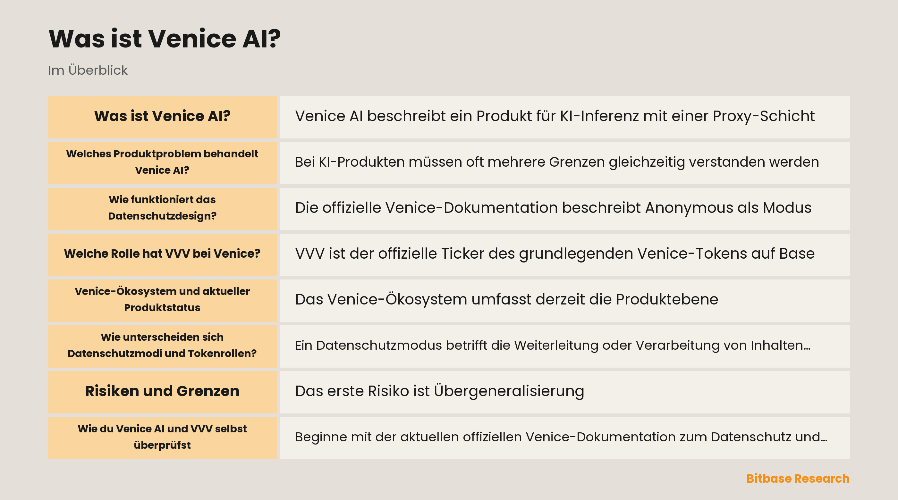The height and width of the screenshot is (500, 898).
Task: Select 'Wie unterscheiden sich Datenschutzmodi und Tokenrollen?' cell
Action: (x=162, y=346)
